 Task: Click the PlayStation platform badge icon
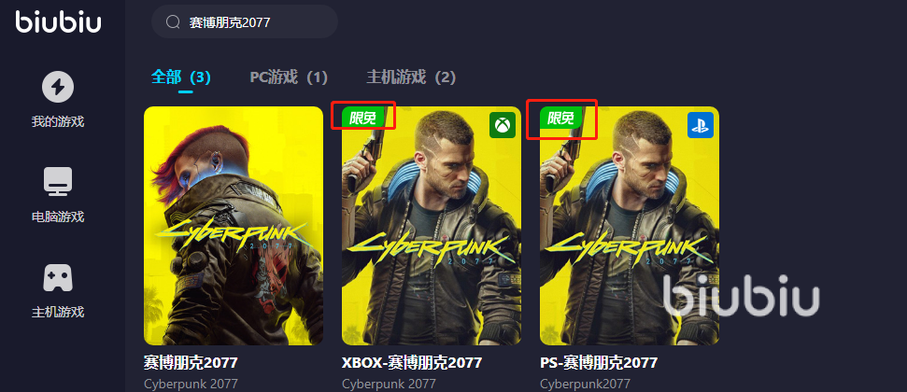[701, 125]
